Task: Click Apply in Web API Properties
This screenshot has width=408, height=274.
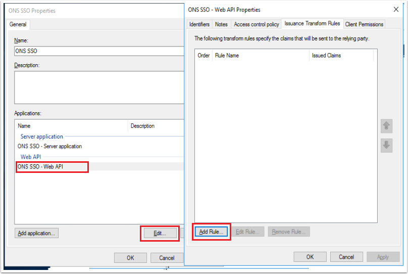Action: click(x=383, y=257)
